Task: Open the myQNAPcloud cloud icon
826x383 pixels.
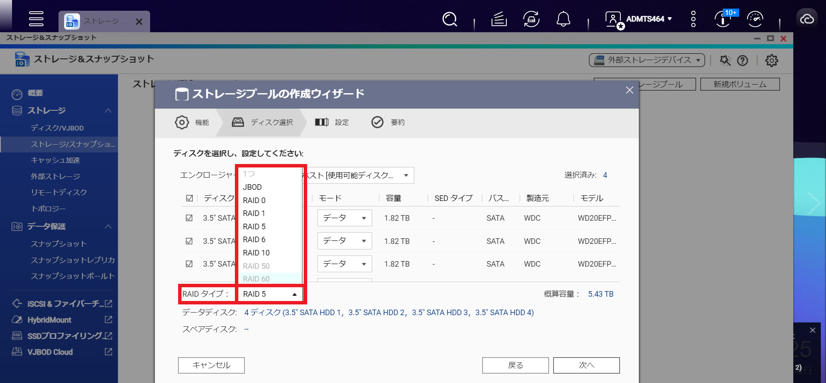Action: pyautogui.click(x=807, y=19)
